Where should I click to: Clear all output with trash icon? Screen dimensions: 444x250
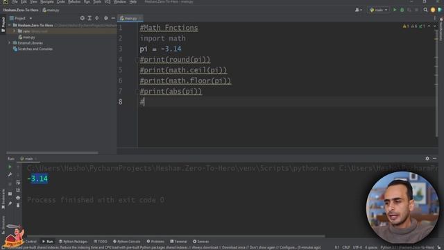pyautogui.click(x=18, y=206)
